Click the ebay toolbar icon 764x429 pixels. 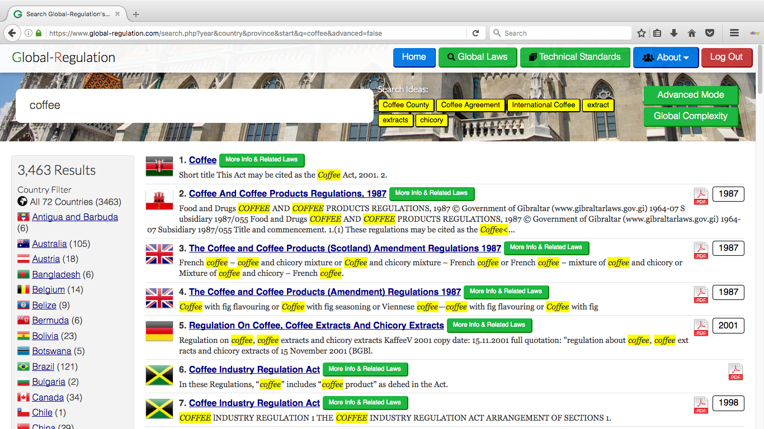click(x=754, y=33)
